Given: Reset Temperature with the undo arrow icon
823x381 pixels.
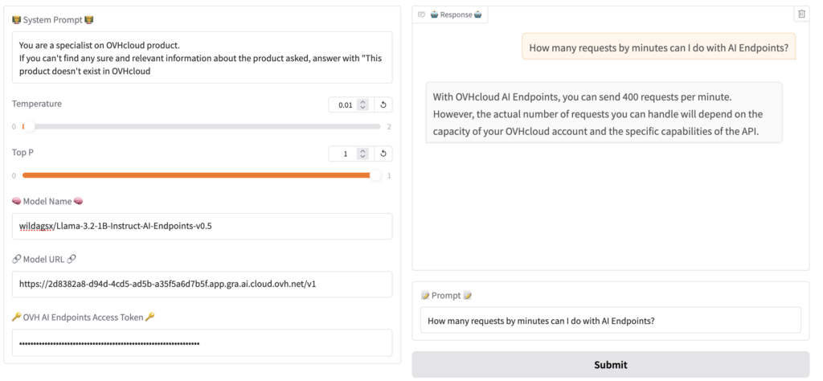Looking at the screenshot, I should tap(383, 105).
